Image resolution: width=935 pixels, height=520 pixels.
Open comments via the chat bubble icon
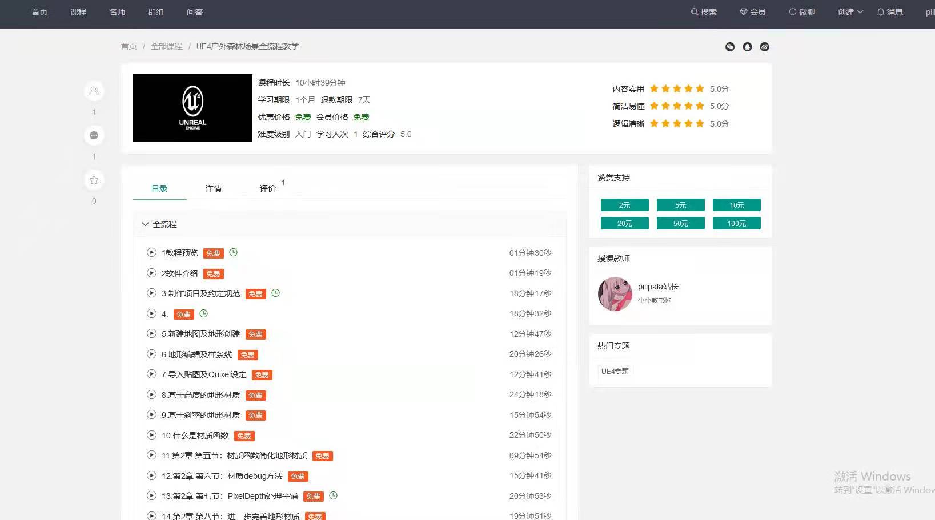94,135
